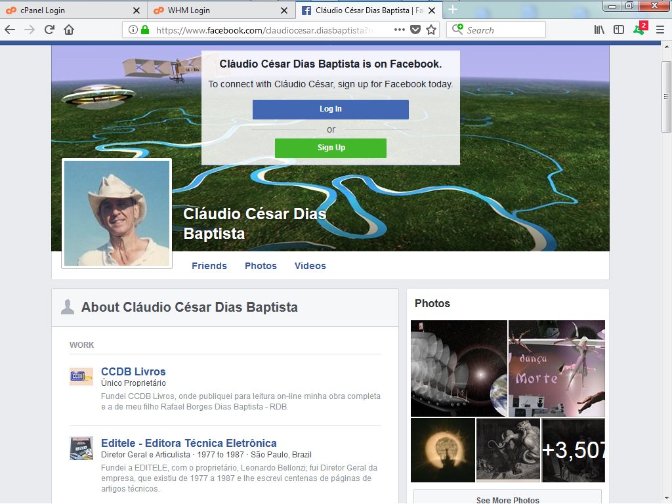
Task: Click in the browser Search field
Action: [503, 30]
